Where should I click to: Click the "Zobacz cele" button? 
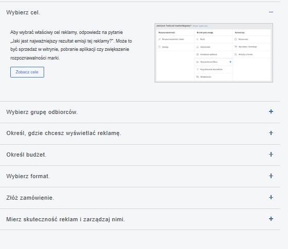click(x=27, y=72)
